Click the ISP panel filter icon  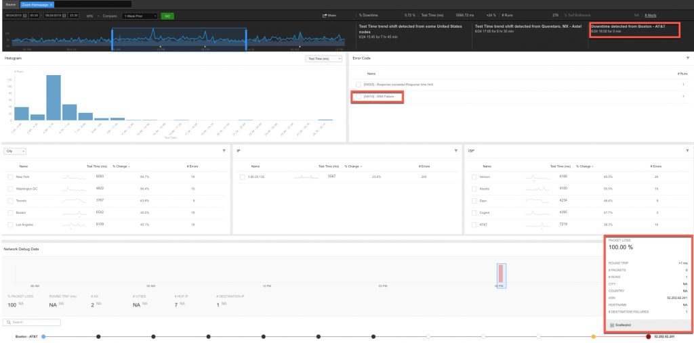687,151
